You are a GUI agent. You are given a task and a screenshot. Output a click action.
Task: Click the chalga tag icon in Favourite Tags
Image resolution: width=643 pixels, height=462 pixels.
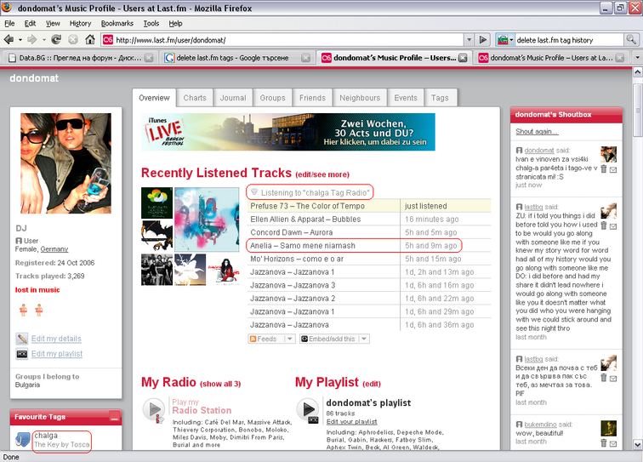click(23, 439)
